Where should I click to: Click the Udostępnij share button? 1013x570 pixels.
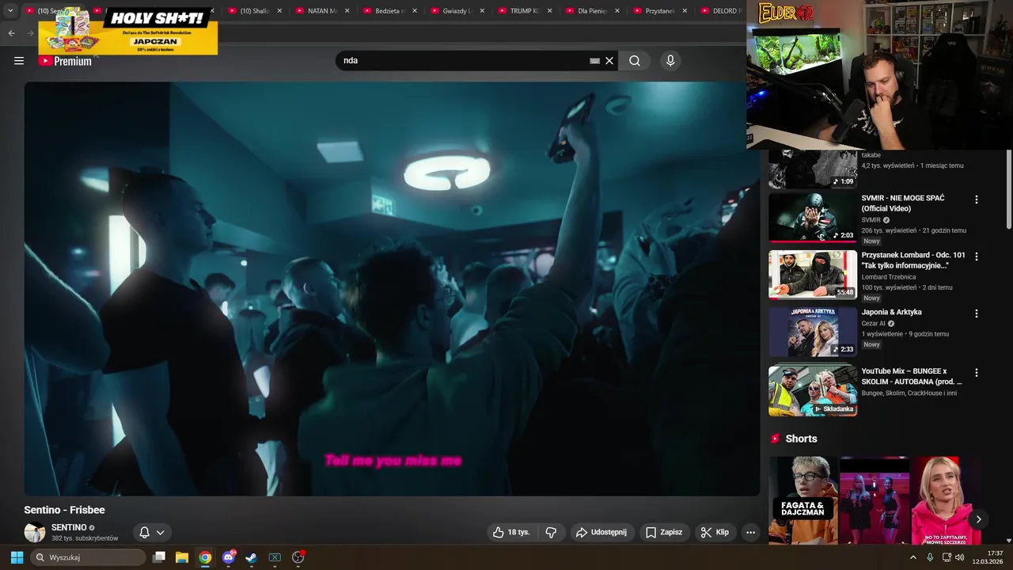coord(601,532)
